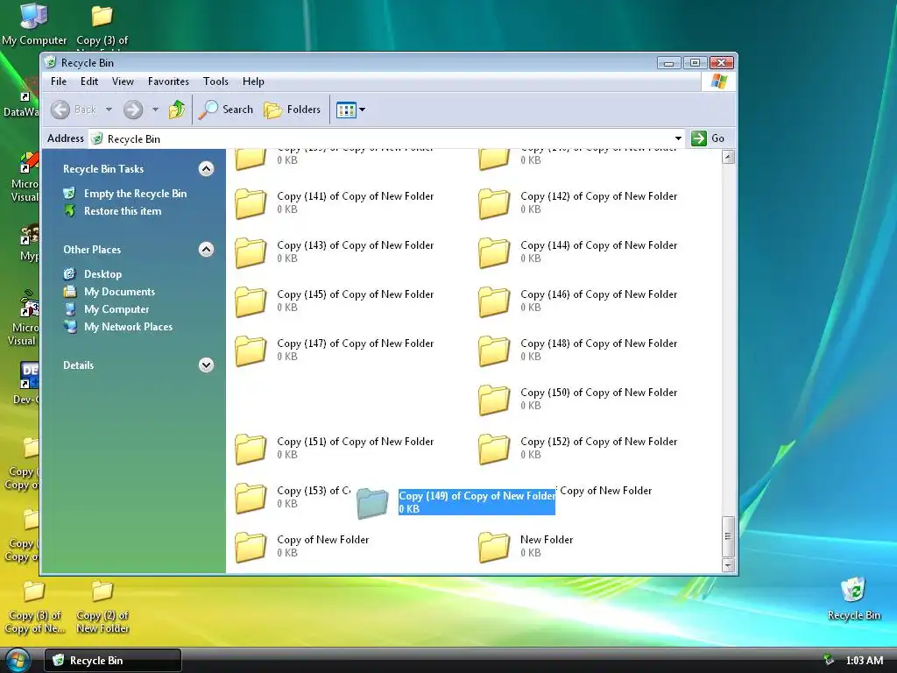This screenshot has width=897, height=673.
Task: Select Copy (153) folder icon
Action: point(251,498)
